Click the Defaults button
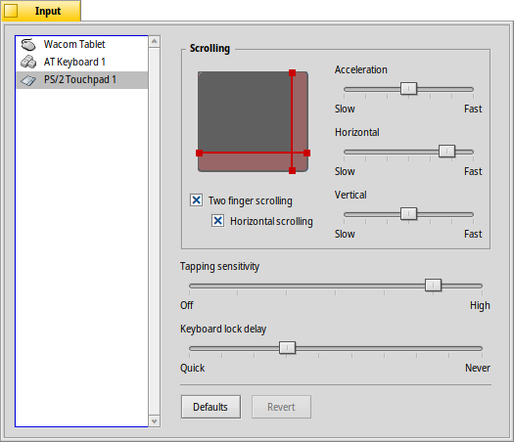Image resolution: width=514 pixels, height=442 pixels. (210, 407)
